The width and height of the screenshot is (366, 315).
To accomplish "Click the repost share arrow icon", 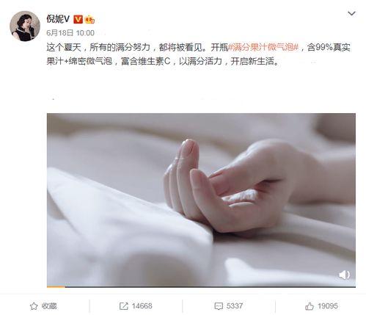I will tap(124, 306).
